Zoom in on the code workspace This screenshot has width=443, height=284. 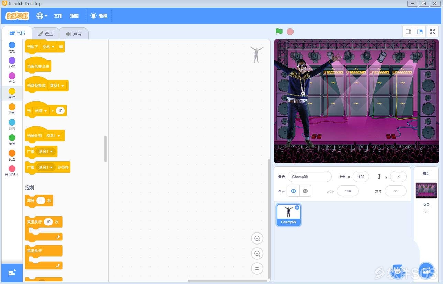click(257, 238)
